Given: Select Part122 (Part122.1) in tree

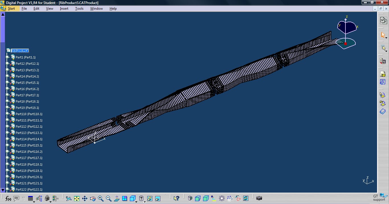Looking at the screenshot, I should pos(29,189).
